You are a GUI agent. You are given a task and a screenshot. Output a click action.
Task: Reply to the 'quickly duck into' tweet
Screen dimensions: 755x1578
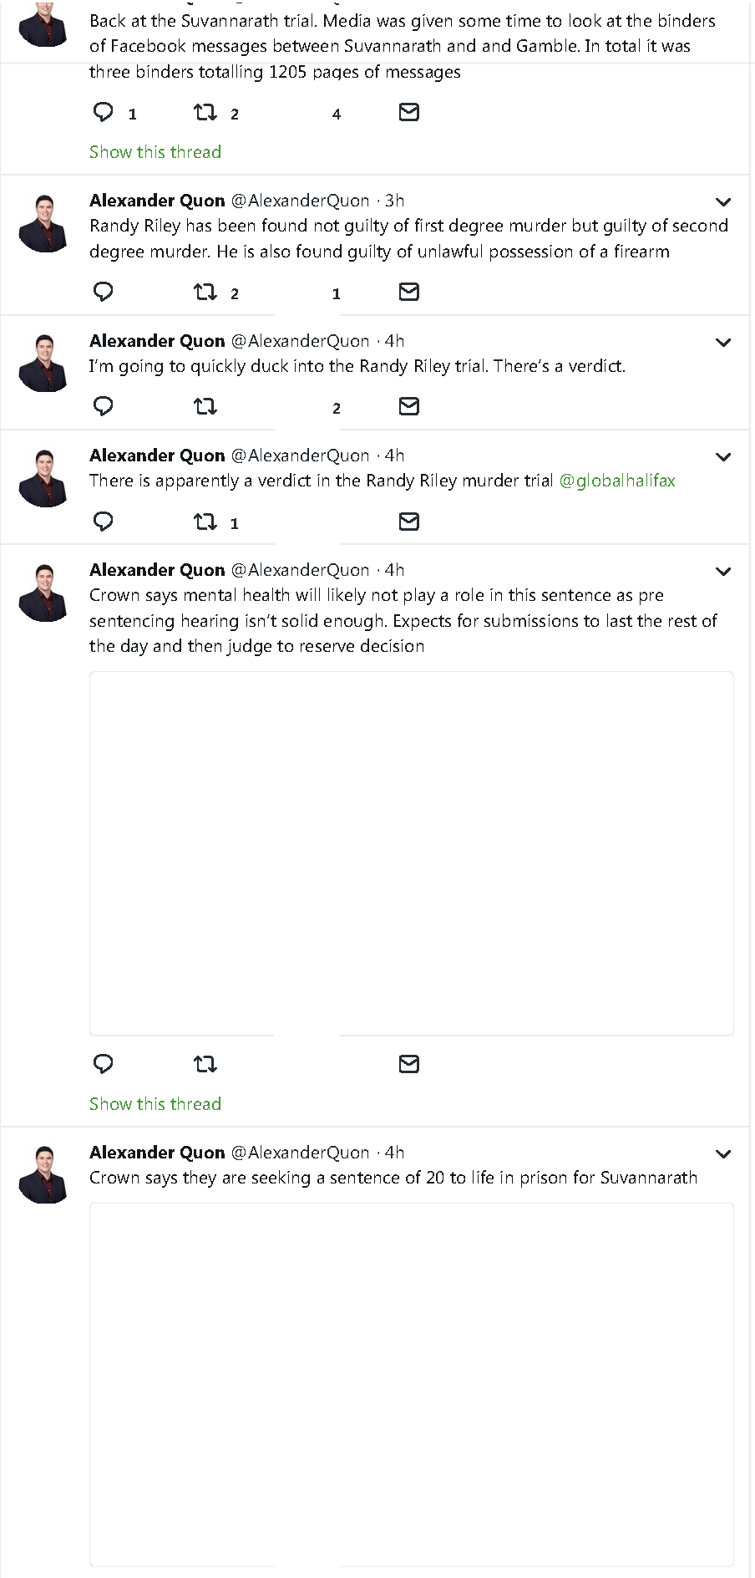click(103, 406)
